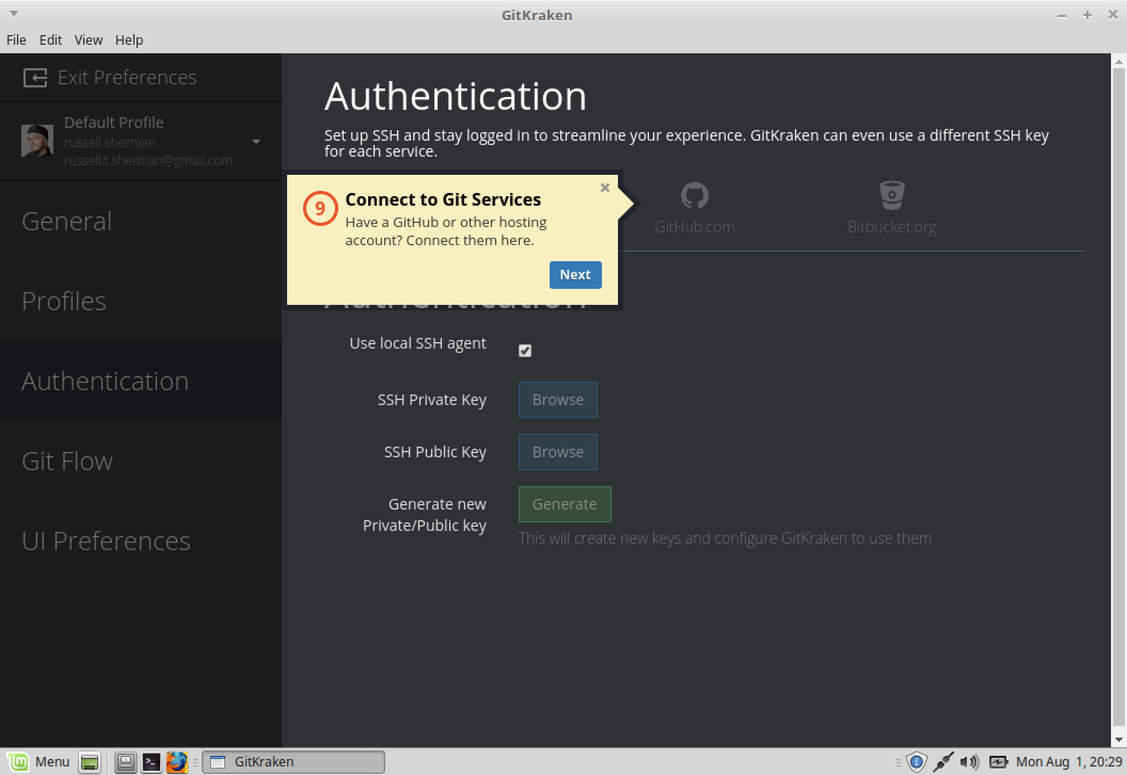This screenshot has width=1127, height=775.
Task: Open the Linux Mint Menu button
Action: click(38, 762)
